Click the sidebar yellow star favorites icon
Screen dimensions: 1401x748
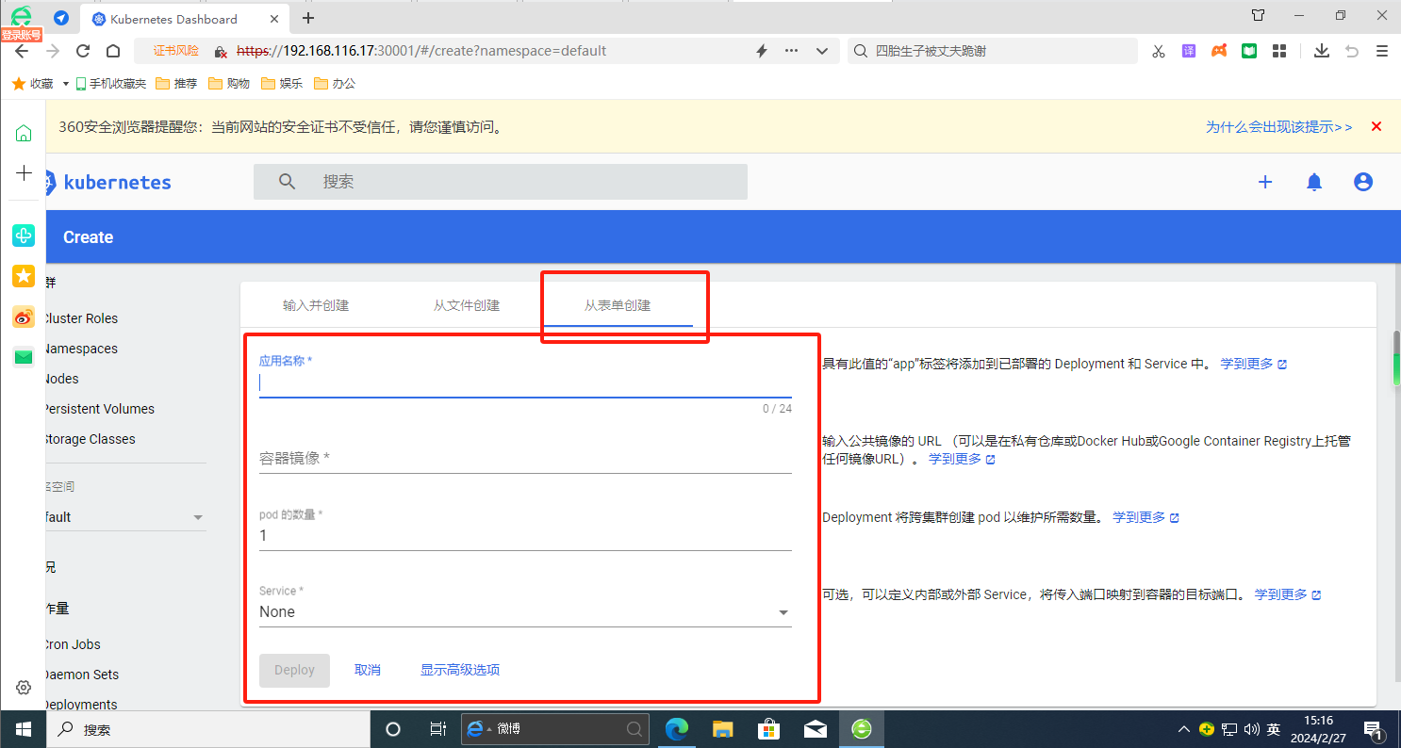(x=24, y=275)
